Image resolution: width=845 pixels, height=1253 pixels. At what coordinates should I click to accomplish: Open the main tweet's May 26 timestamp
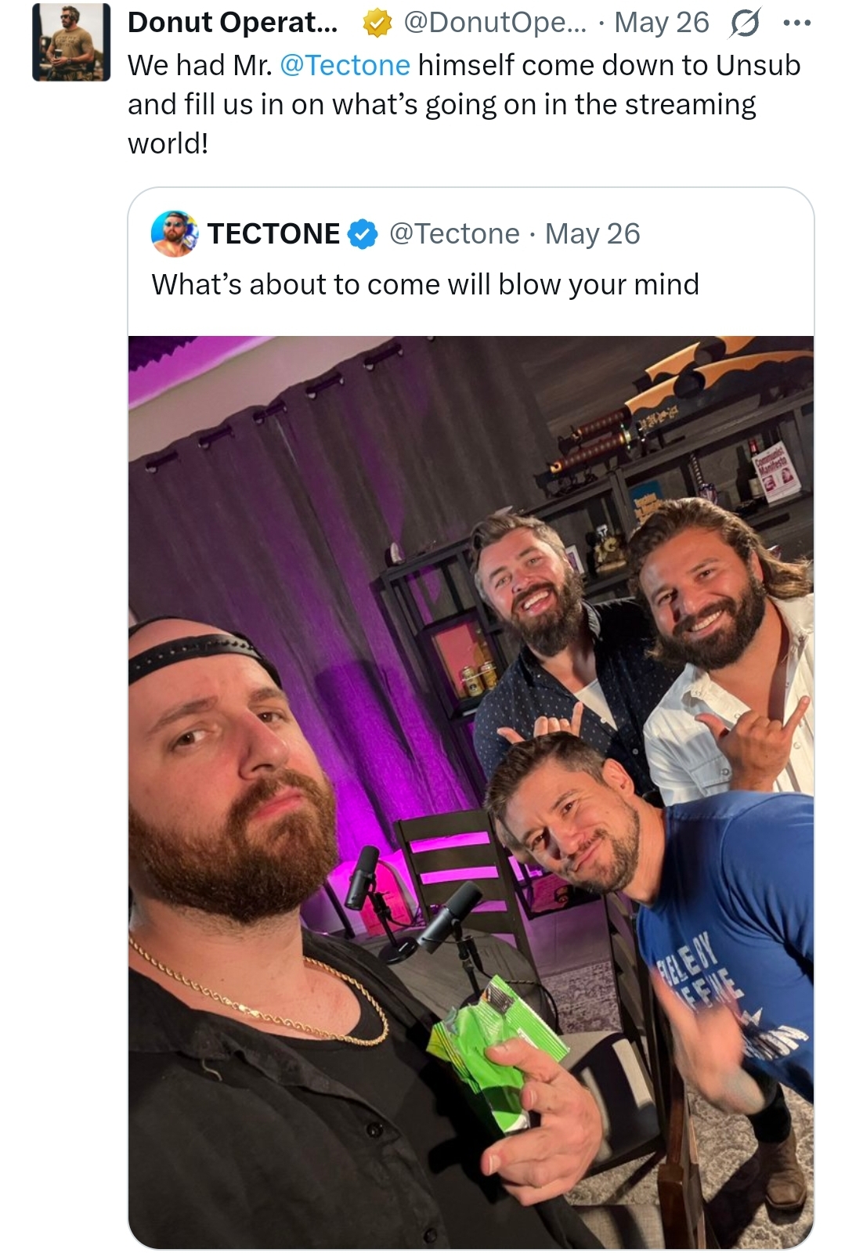click(661, 23)
